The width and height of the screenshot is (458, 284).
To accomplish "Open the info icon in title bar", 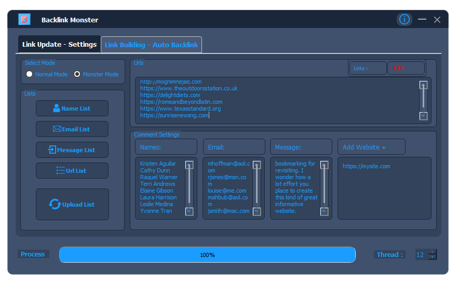I will pos(404,20).
